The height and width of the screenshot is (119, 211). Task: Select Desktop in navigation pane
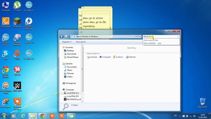click(69, 51)
